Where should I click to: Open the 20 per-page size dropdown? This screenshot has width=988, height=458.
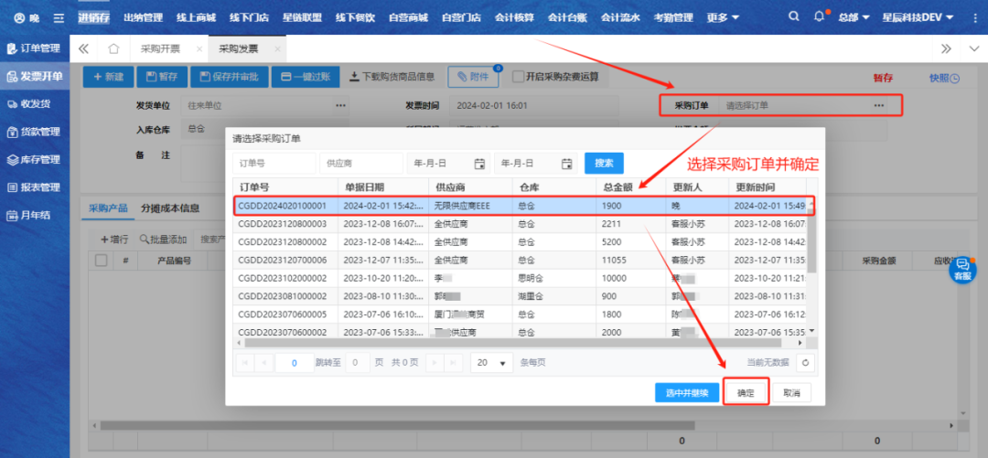point(491,363)
